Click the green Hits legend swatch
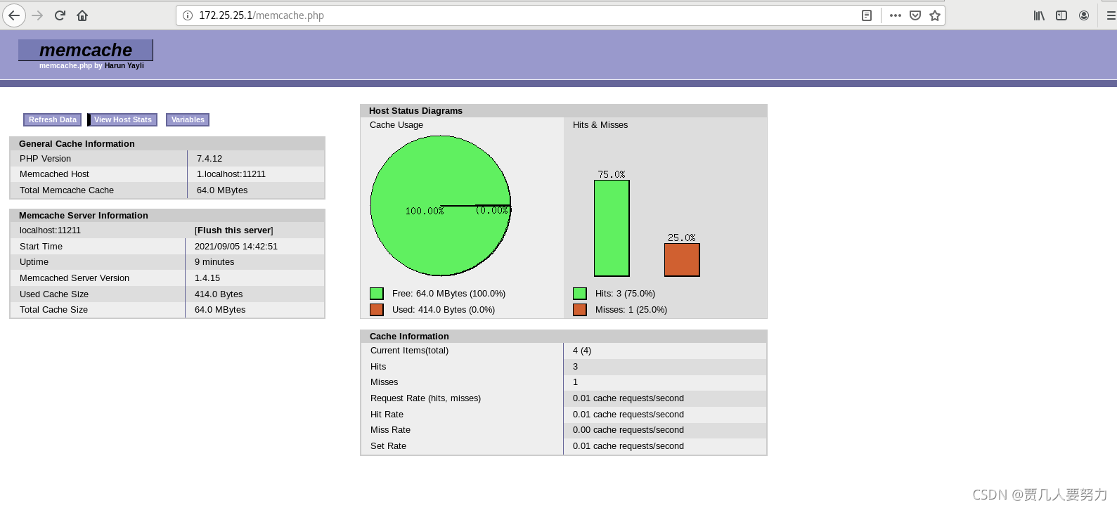The height and width of the screenshot is (508, 1117). click(x=580, y=294)
